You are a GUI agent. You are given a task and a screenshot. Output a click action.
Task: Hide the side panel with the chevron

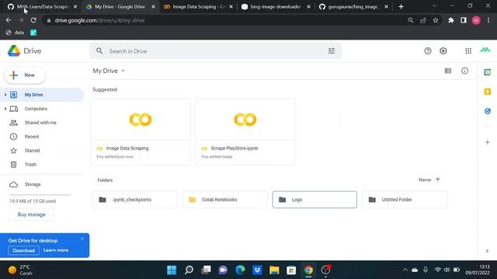point(487,251)
